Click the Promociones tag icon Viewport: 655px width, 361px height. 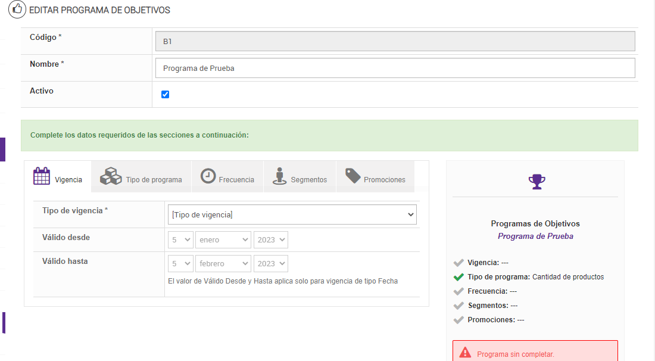(353, 176)
